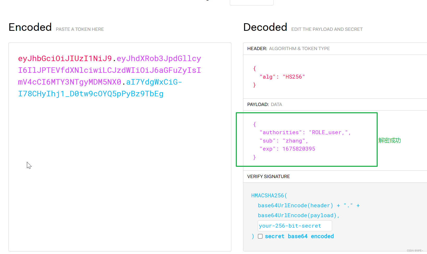The width and height of the screenshot is (427, 254).
Task: Click the Decoded heading
Action: pos(265,27)
